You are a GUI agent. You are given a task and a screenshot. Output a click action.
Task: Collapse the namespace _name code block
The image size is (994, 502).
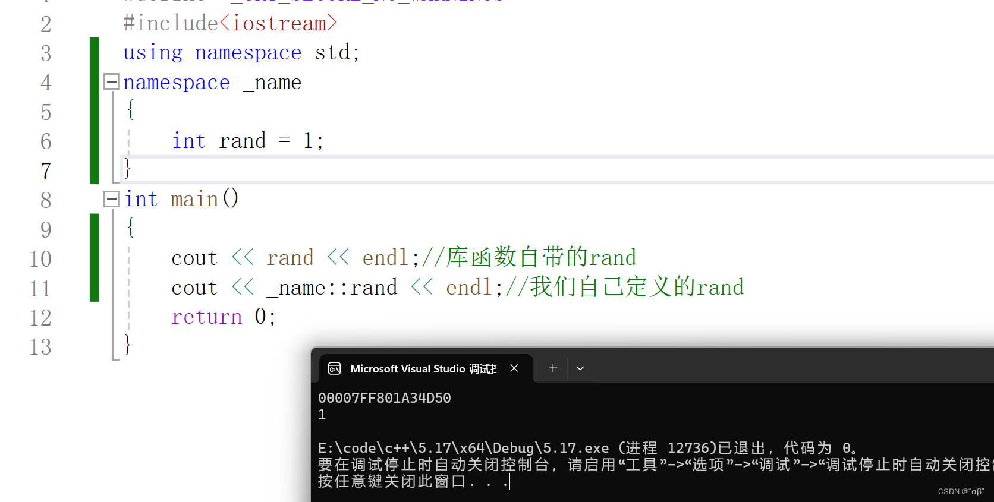[112, 81]
